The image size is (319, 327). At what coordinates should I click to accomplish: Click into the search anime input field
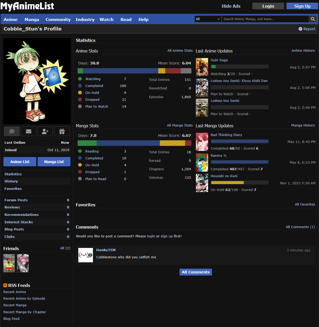(x=265, y=19)
